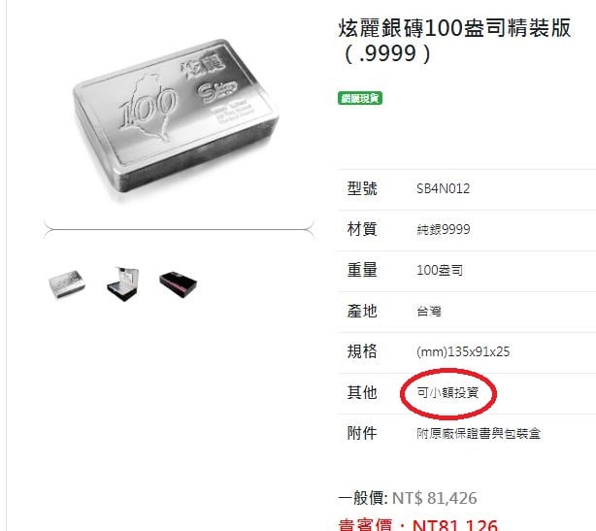Click the 規格 row label
The width and height of the screenshot is (596, 531).
(362, 351)
